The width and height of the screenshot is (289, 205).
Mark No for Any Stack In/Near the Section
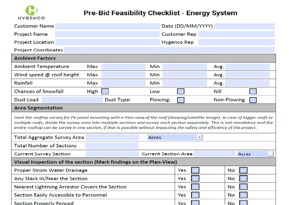pos(243,179)
